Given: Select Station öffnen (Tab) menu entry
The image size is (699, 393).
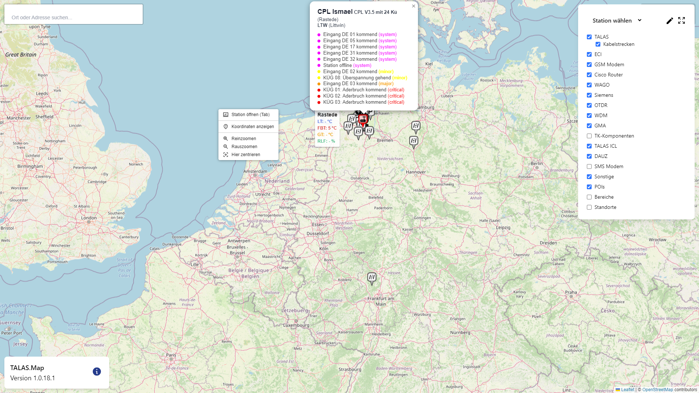Looking at the screenshot, I should 250,115.
